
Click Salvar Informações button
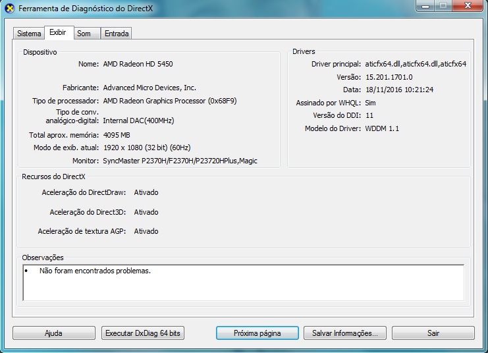click(x=344, y=333)
